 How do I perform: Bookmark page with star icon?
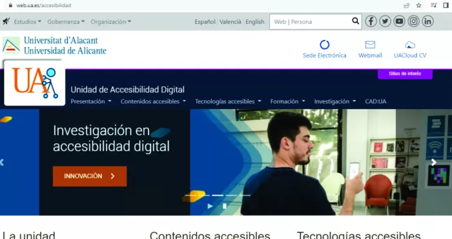point(419,5)
